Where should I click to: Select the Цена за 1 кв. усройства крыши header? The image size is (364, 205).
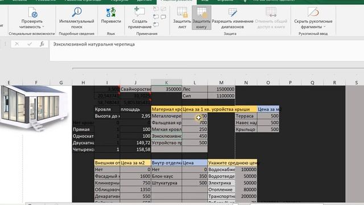click(x=220, y=109)
